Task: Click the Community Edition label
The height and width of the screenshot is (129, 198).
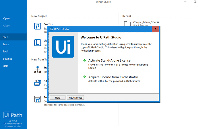Action: [13, 124]
